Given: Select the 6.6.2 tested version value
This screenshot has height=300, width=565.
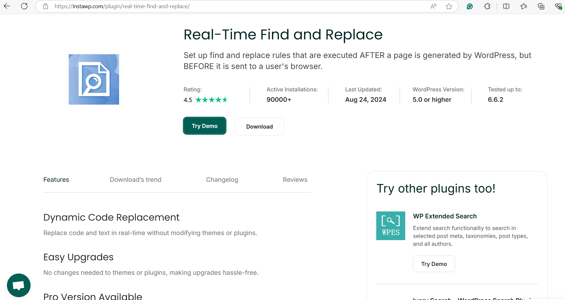Looking at the screenshot, I should click(495, 100).
